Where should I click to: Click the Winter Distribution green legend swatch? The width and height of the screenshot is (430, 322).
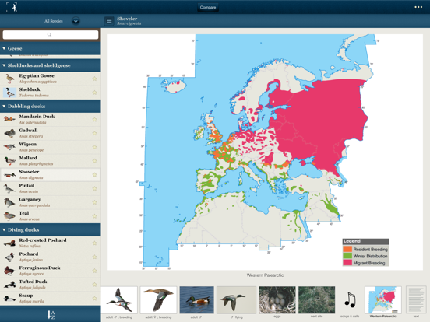[x=347, y=256]
